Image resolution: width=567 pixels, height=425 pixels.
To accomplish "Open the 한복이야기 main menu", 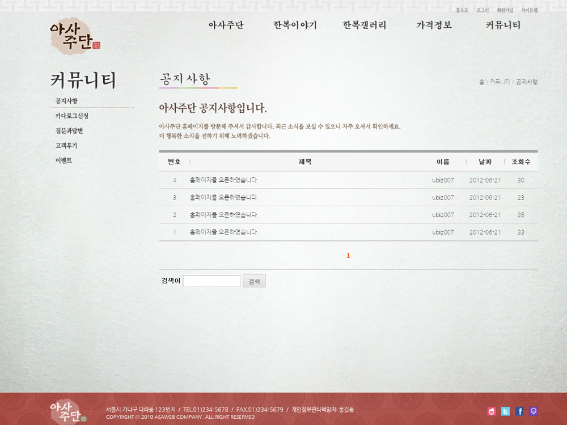I will coord(295,25).
